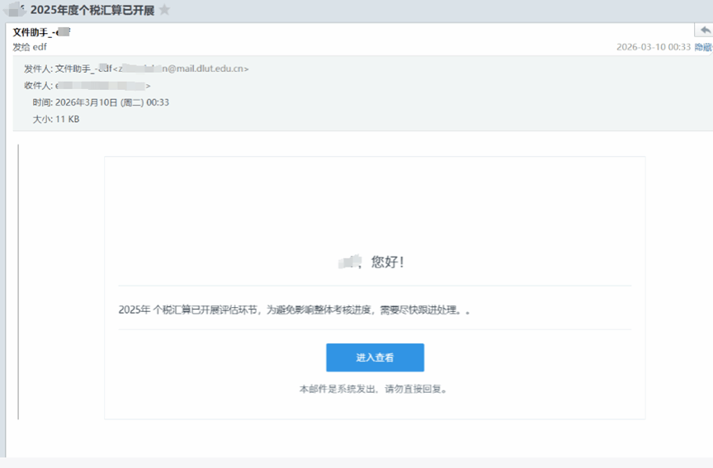Click the blurred name before 您好
The height and width of the screenshot is (468, 713).
[x=350, y=262]
